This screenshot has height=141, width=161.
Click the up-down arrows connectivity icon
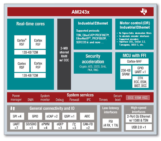[12, 108]
